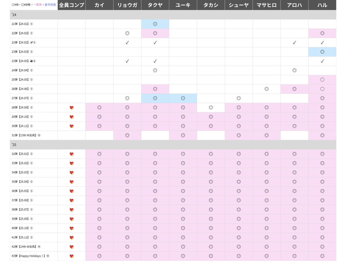The image size is (346, 270).
Task: Click タクヤ's blue ◎ cell in the 21弾【24.01】 row
Action: (155, 24)
